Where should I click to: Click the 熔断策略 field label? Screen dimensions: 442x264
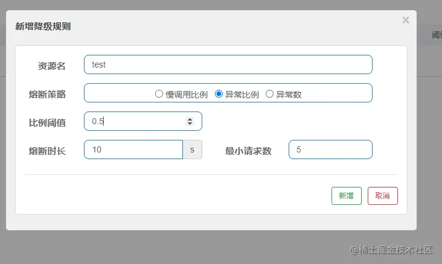click(47, 94)
